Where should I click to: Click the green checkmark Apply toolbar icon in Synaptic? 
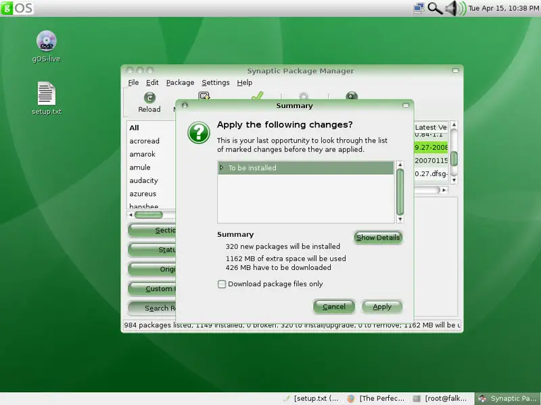pyautogui.click(x=258, y=95)
